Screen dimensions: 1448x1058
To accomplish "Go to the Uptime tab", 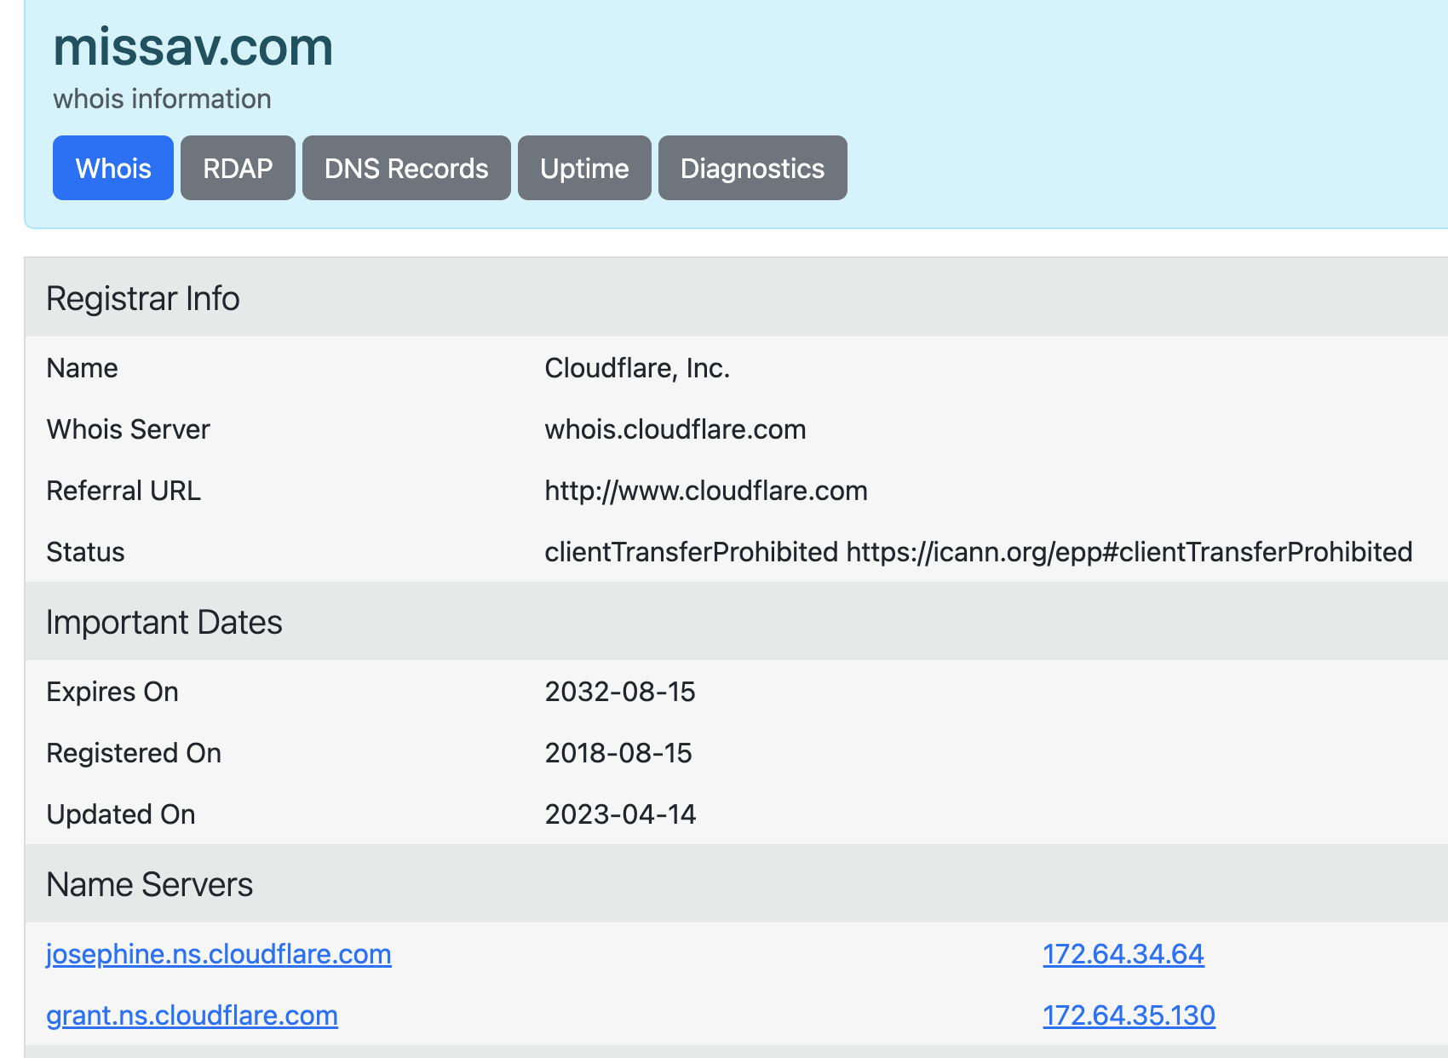I will [584, 168].
